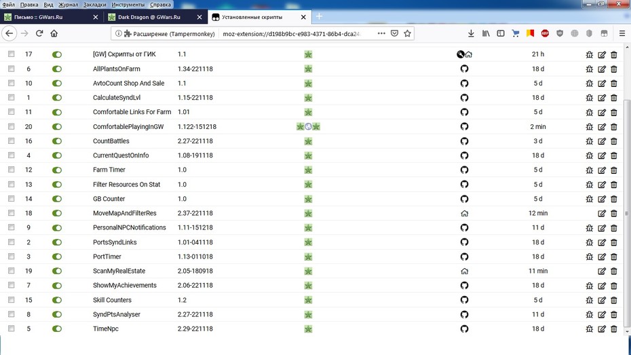
Task: Open a new browser tab
Action: point(319,16)
